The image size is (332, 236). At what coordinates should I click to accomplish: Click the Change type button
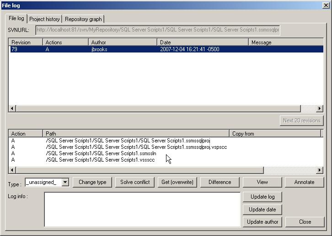(x=92, y=182)
